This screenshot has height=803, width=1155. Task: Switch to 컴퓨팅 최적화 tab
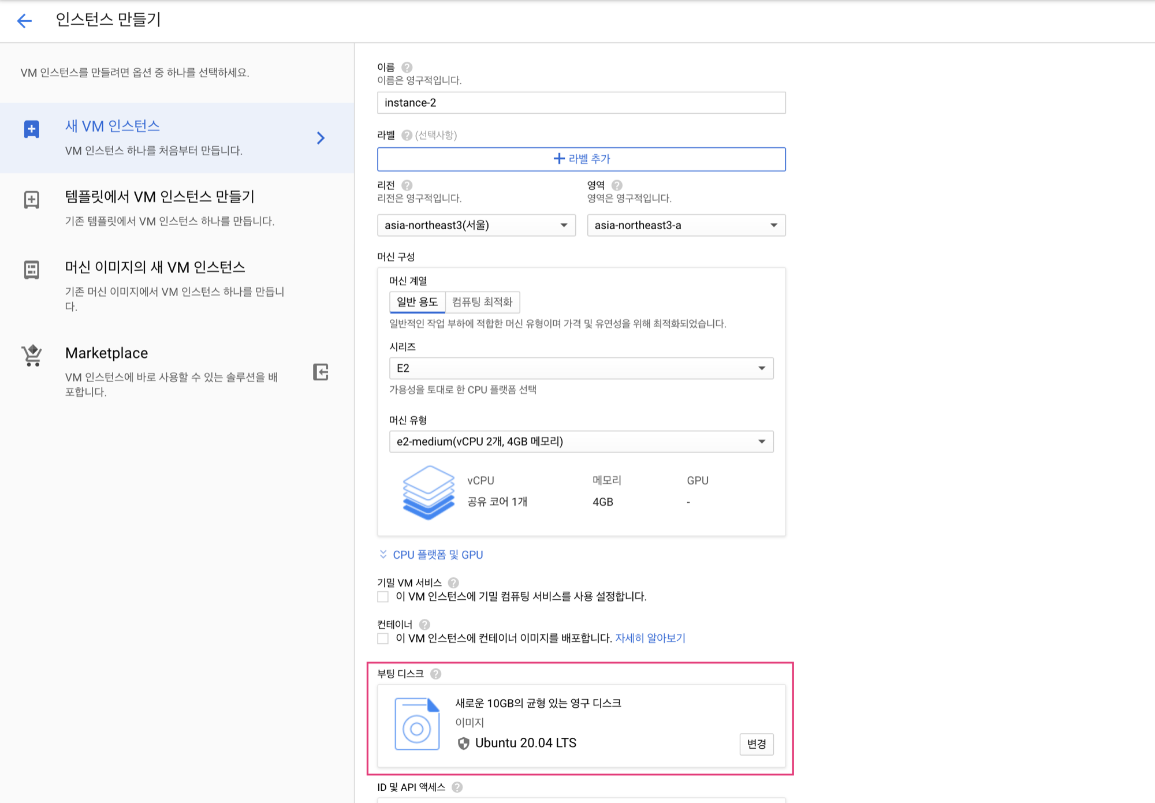pyautogui.click(x=482, y=302)
